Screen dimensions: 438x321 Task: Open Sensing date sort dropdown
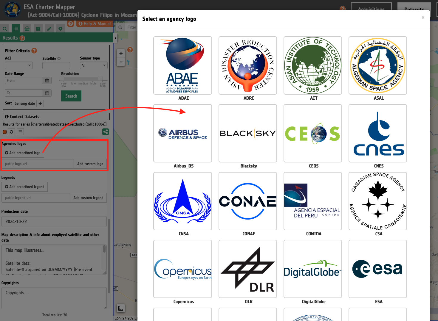tap(25, 104)
